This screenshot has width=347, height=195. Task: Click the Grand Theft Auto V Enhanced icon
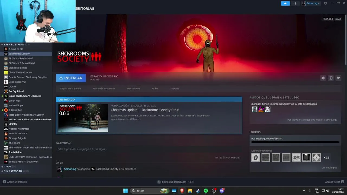click(6, 96)
